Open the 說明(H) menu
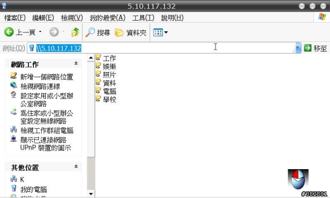Screen dimensions: 330x198 [x=172, y=18]
